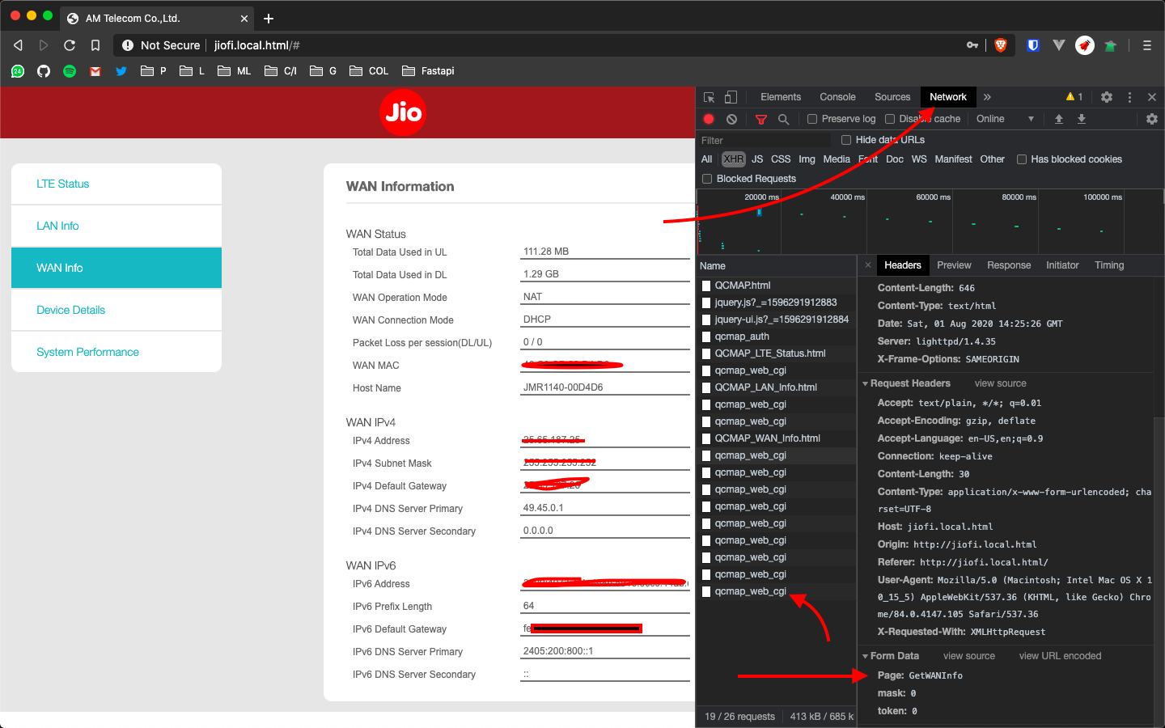Enable the Disable cache checkbox
The image size is (1165, 728).
[890, 119]
